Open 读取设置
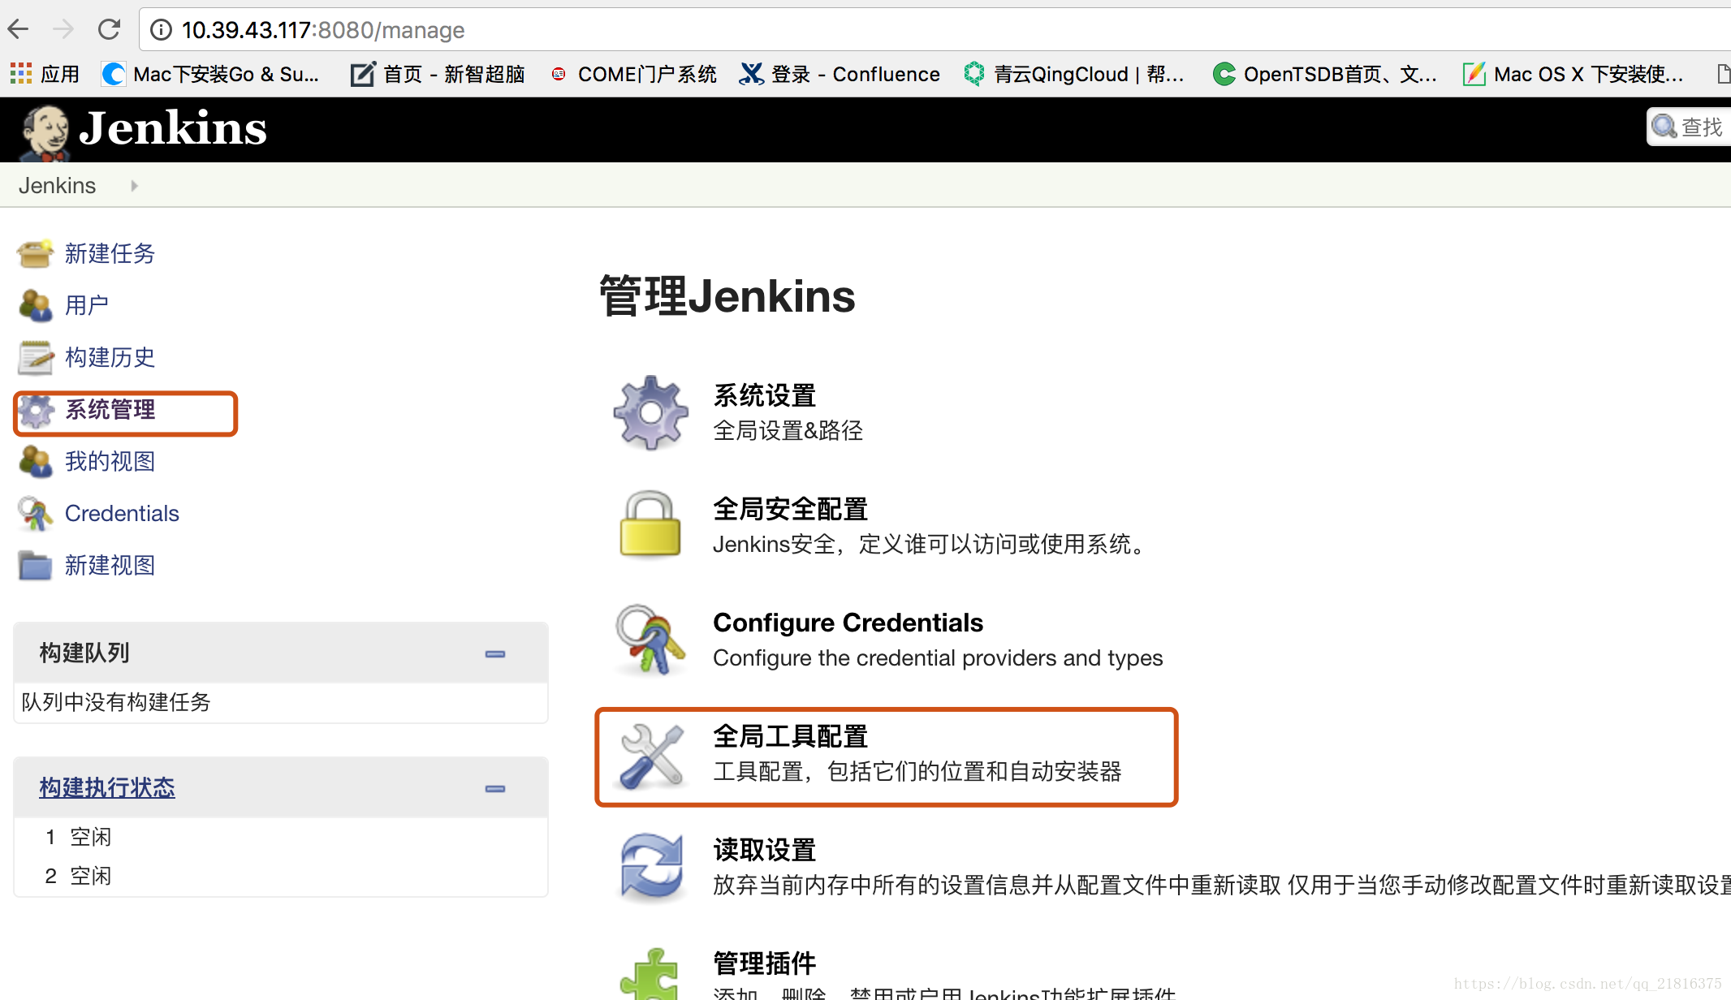 point(764,850)
